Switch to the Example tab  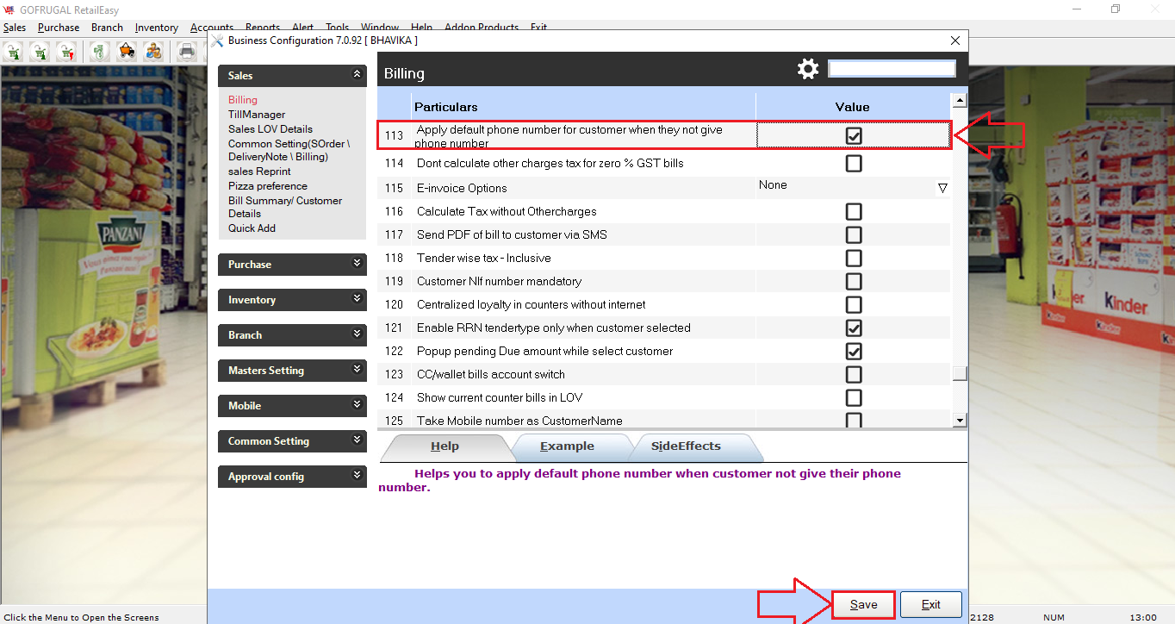(567, 446)
